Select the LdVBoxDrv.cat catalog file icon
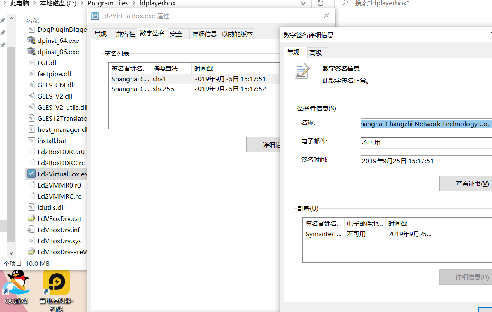The height and width of the screenshot is (312, 492). [x=31, y=218]
